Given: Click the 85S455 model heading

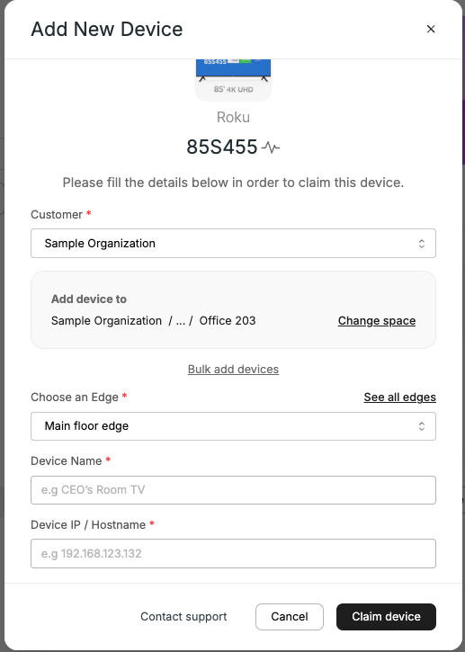Looking at the screenshot, I should pos(222,147).
